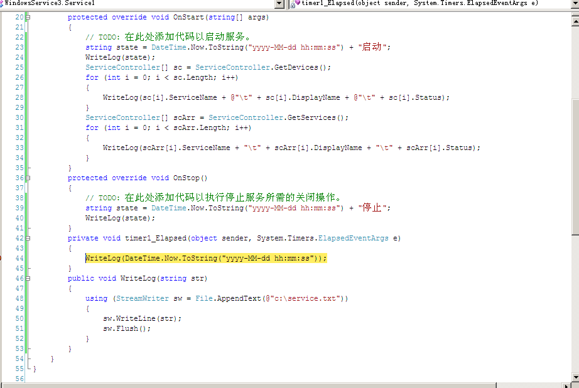Click 'GetServices' on line 30

click(311, 117)
